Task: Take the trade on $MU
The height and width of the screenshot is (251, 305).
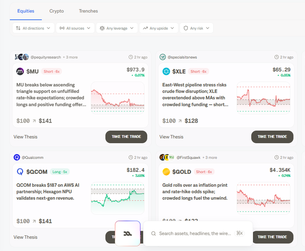Action: pos(126,137)
